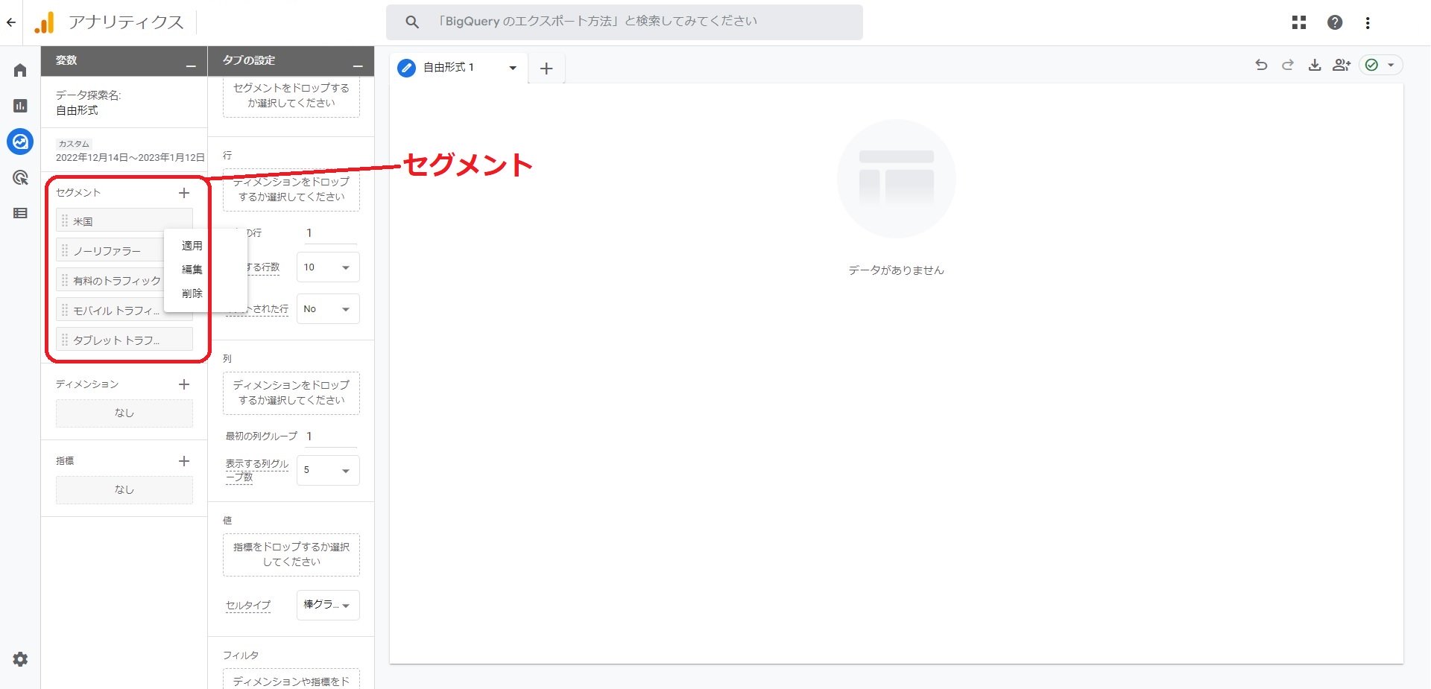This screenshot has height=689, width=1431.
Task: Add a metric (指標) with plus icon
Action: tap(184, 461)
